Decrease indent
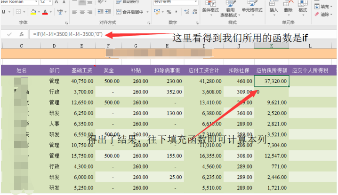The width and height of the screenshot is (338, 195). [x=100, y=12]
